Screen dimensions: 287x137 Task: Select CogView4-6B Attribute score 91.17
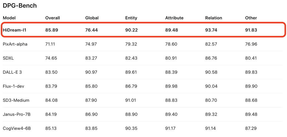[171, 129]
